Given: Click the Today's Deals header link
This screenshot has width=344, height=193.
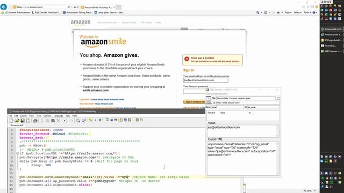Looking at the screenshot, I should pos(129,23).
